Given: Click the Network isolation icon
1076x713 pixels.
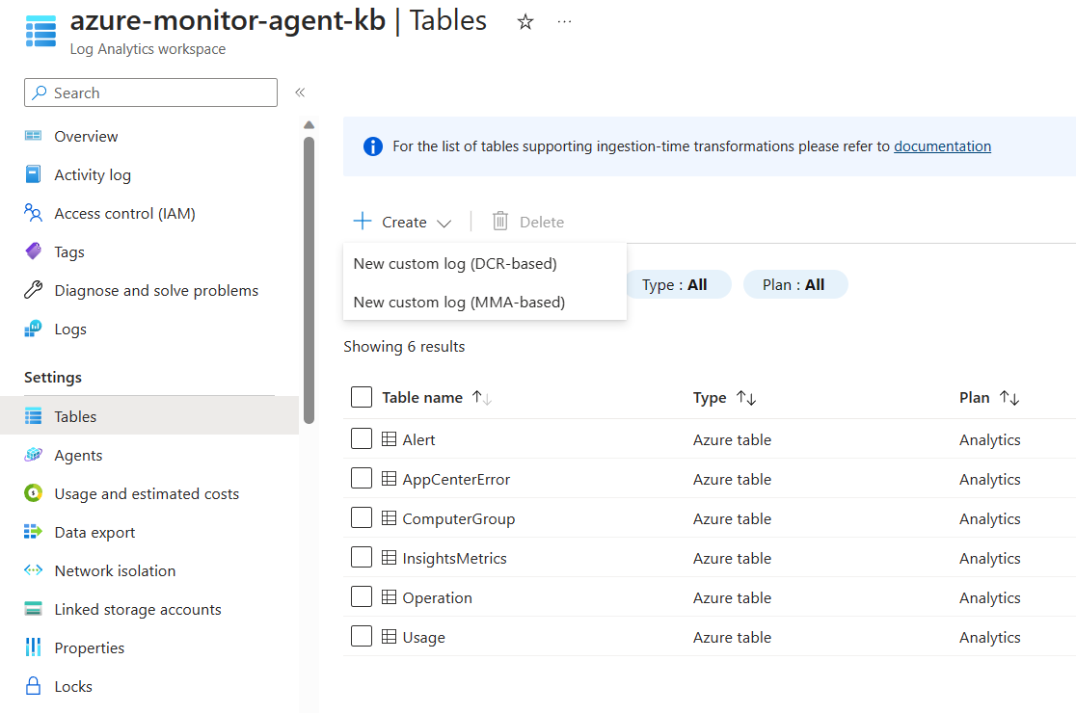Looking at the screenshot, I should click(33, 569).
